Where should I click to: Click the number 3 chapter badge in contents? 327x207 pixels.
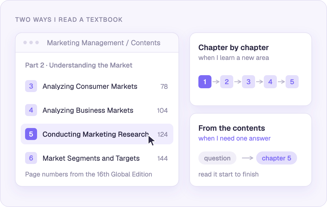click(31, 87)
